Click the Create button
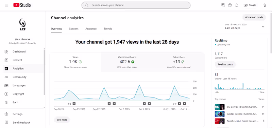Image resolution: width=272 pixels, height=128 pixels. pyautogui.click(x=250, y=5)
